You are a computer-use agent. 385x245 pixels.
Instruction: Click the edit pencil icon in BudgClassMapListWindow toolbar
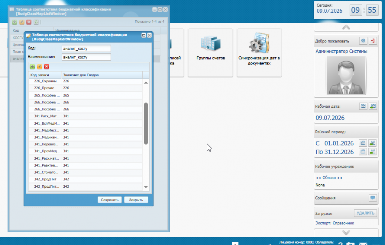22,22
